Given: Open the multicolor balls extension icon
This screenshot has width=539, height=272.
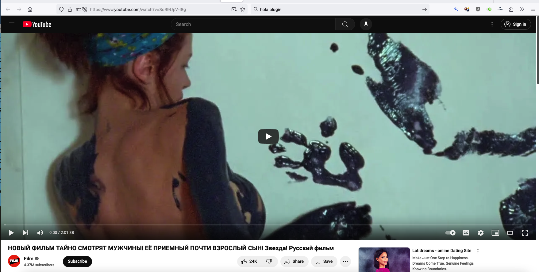Looking at the screenshot, I should click(x=467, y=10).
